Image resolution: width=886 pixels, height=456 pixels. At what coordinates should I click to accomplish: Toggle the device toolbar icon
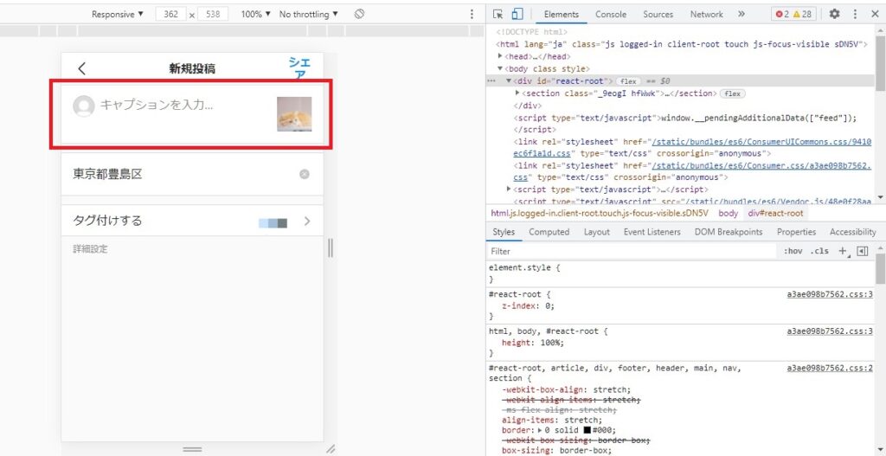point(517,14)
